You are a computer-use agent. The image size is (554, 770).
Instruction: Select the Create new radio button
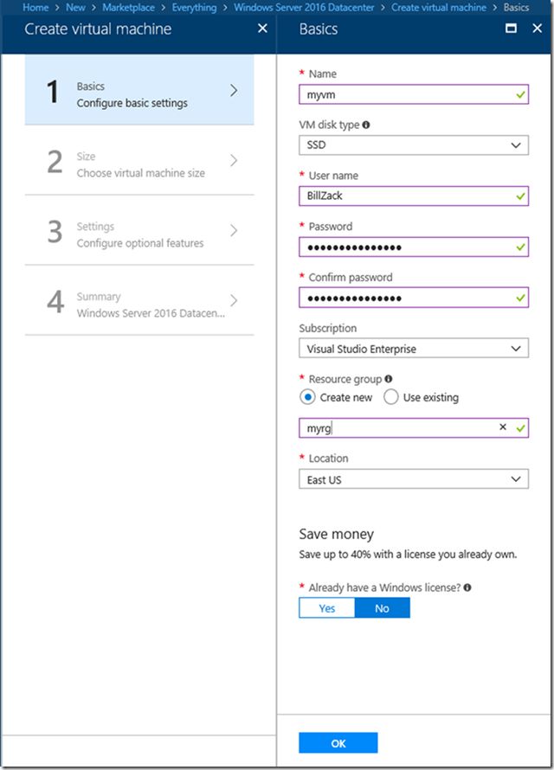[x=307, y=398]
